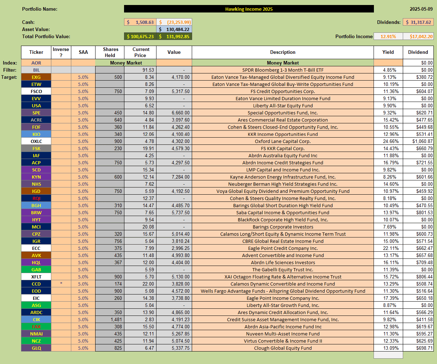This screenshot has height=364, width=437.
Task: Select shares held 1,481 for CIK
Action: [x=110, y=319]
